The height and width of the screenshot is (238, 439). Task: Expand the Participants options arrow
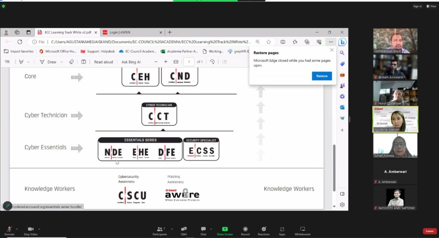tap(171, 229)
